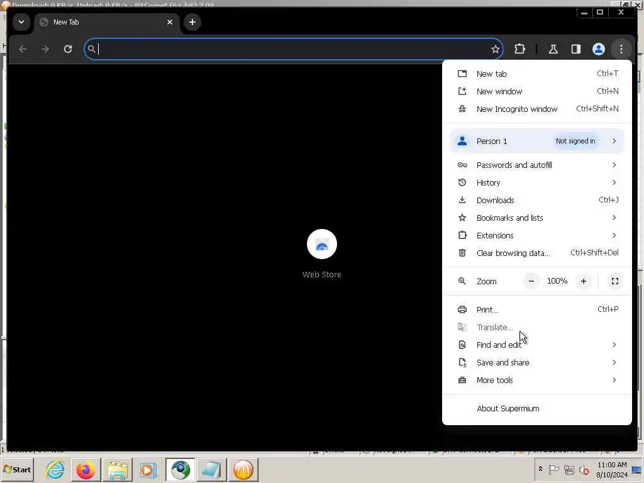Toggle the side panel icon
Image resolution: width=644 pixels, height=483 pixels.
(576, 49)
